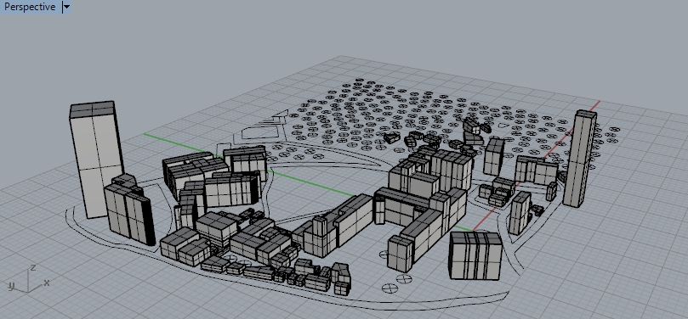Select the dark-sided building beside left tower
Viewport: 688px width, 319px height.
[129, 214]
